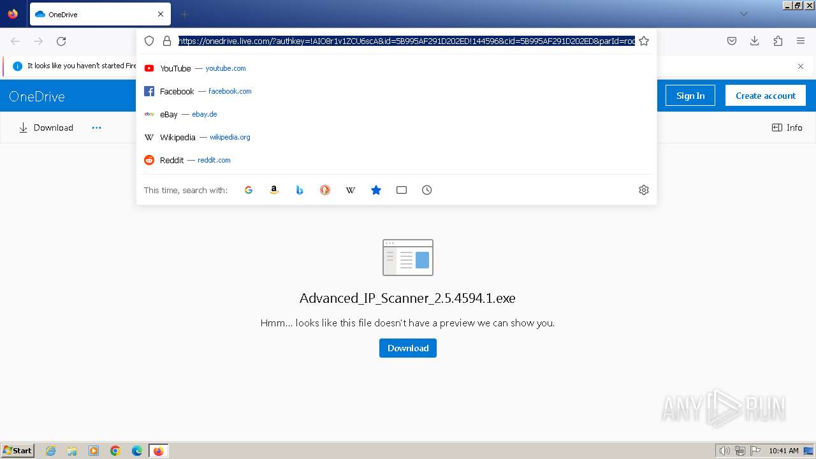Select the eBay suggestion
This screenshot has width=816, height=459.
(x=397, y=114)
